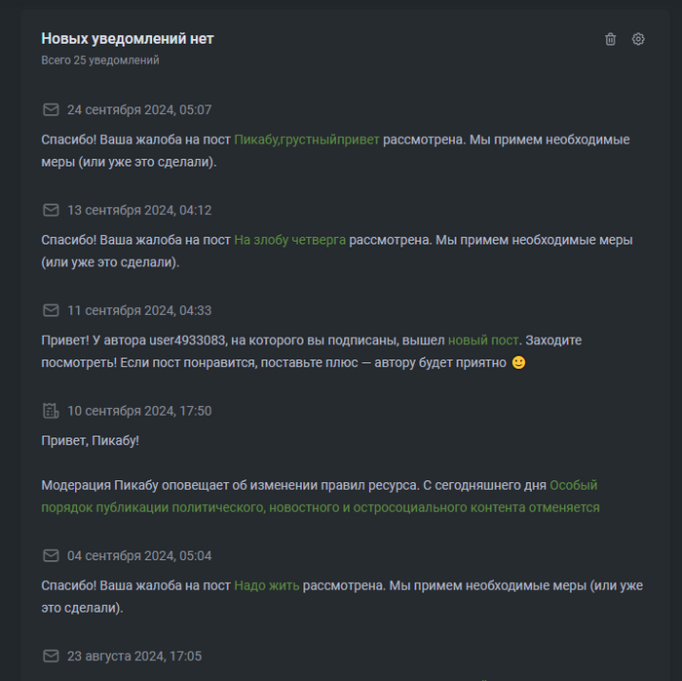The width and height of the screenshot is (682, 681).
Task: Open the «Надо жить» post link
Action: pyautogui.click(x=268, y=585)
